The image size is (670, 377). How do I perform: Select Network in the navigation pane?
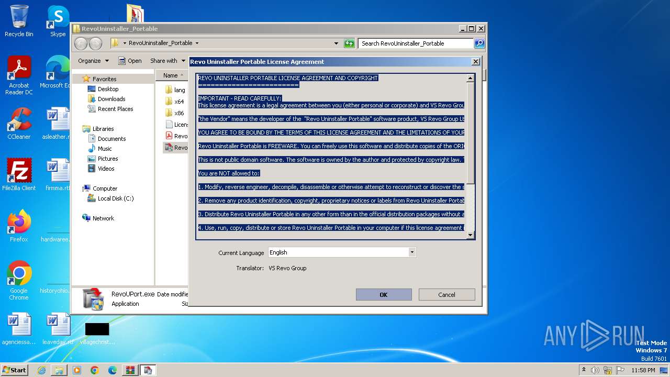103,218
